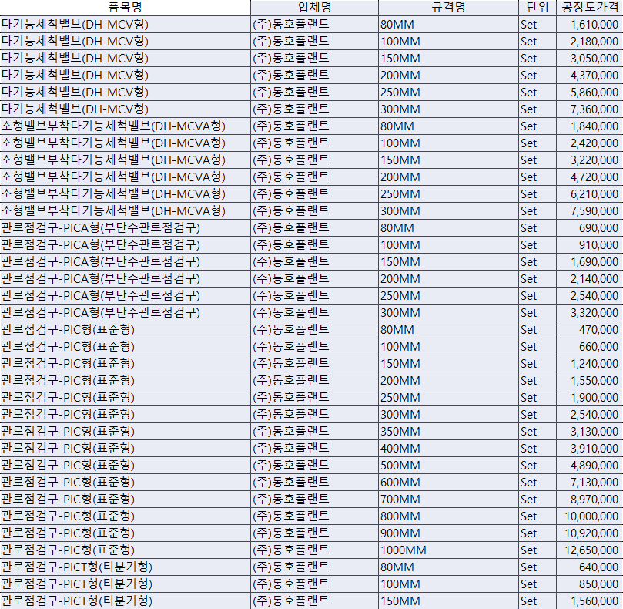Viewport: 623px width, 609px height.
Task: Select the 3,130,000 price cell
Action: click(x=590, y=431)
